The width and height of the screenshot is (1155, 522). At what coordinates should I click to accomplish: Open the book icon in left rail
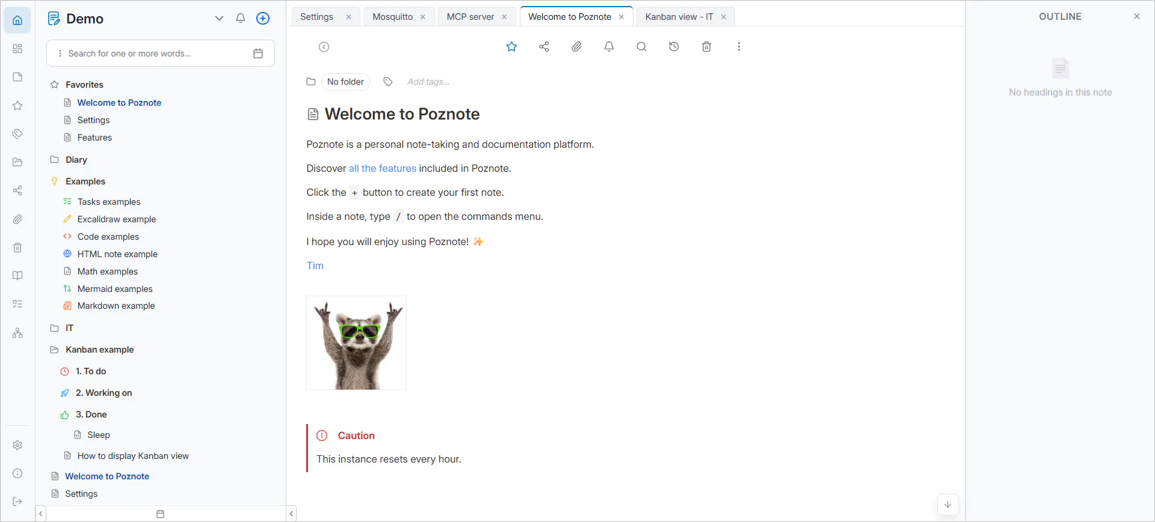click(x=17, y=276)
